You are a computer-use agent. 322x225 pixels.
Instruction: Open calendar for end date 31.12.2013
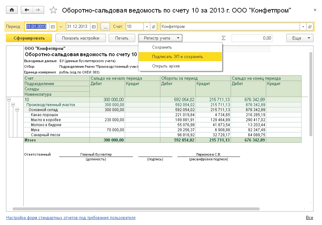point(94,27)
